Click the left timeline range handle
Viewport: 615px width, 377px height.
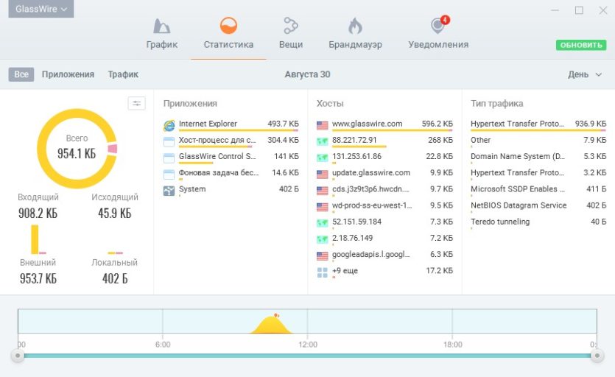17,356
